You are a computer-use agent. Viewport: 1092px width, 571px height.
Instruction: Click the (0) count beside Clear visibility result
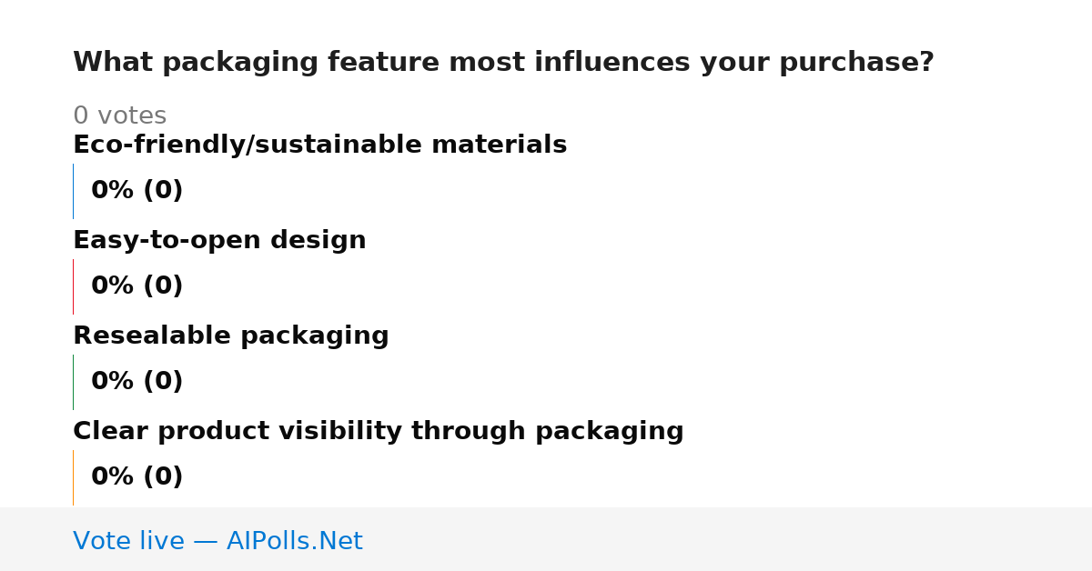[163, 477]
